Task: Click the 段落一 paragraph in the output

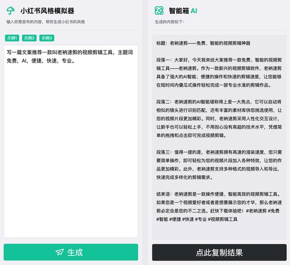Action: click(x=219, y=73)
